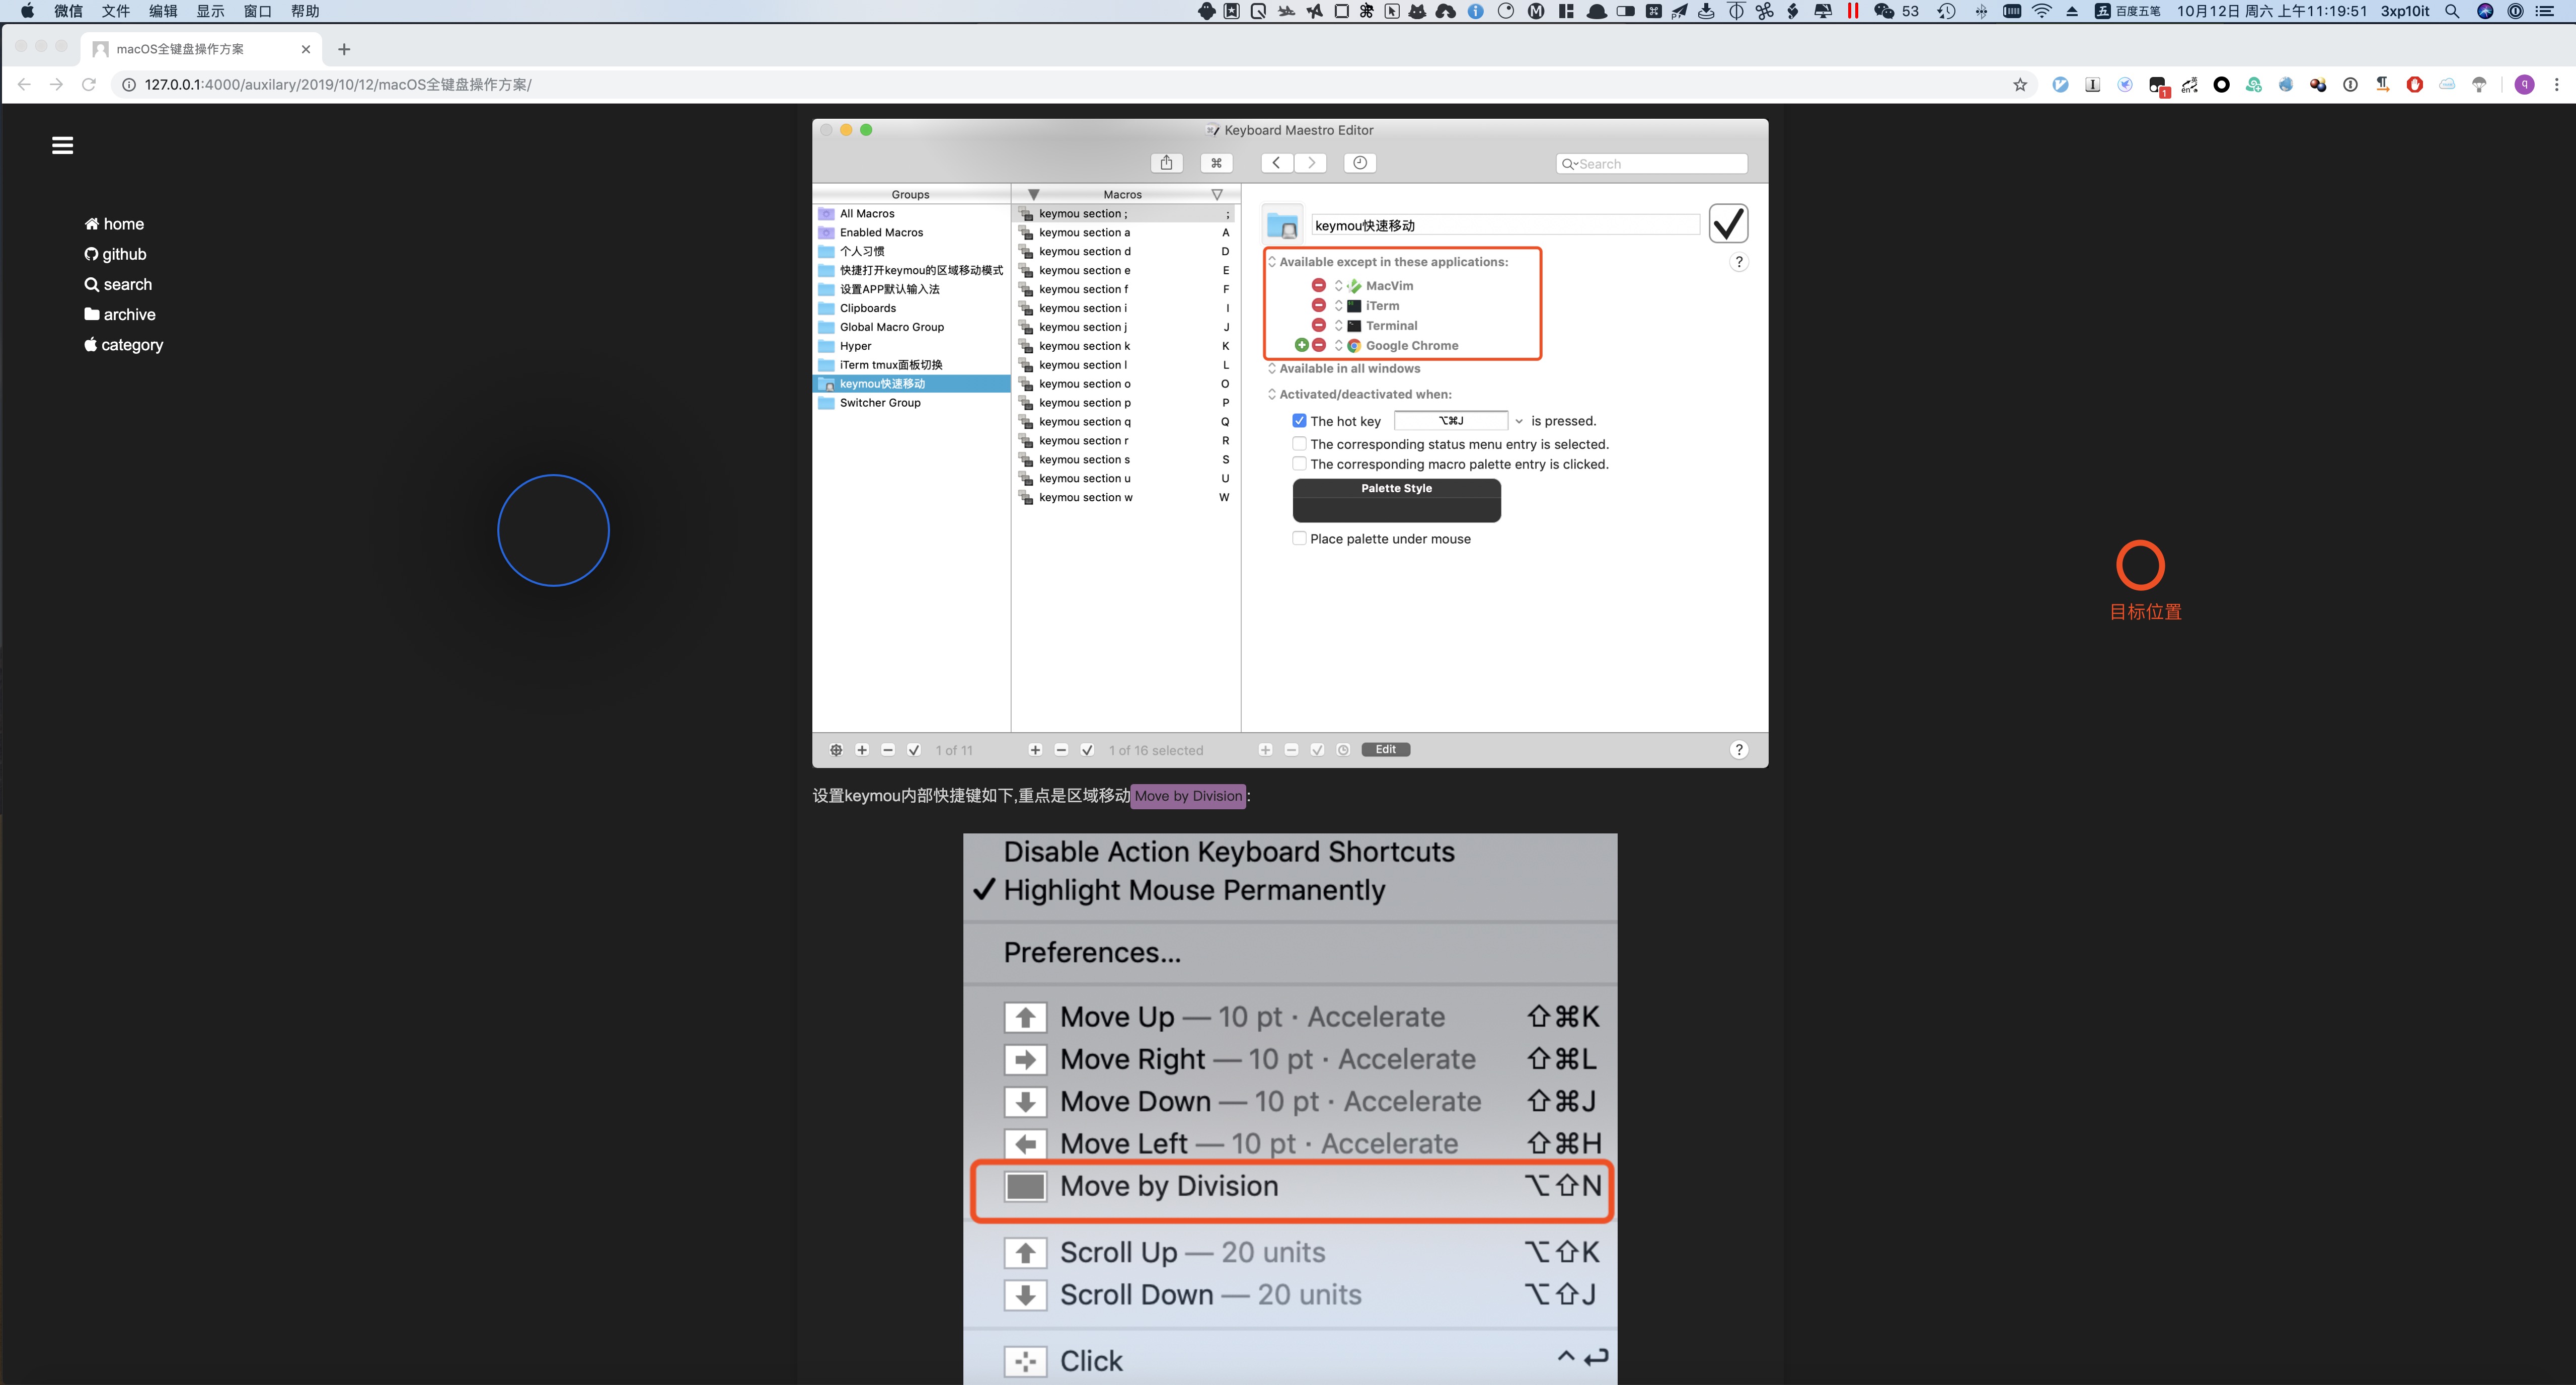
Task: Reload the current page
Action: pos(89,85)
